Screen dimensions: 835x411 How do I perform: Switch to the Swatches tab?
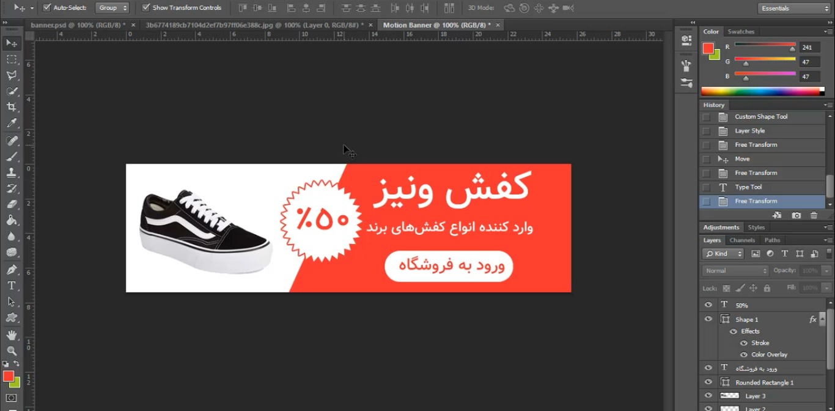741,32
